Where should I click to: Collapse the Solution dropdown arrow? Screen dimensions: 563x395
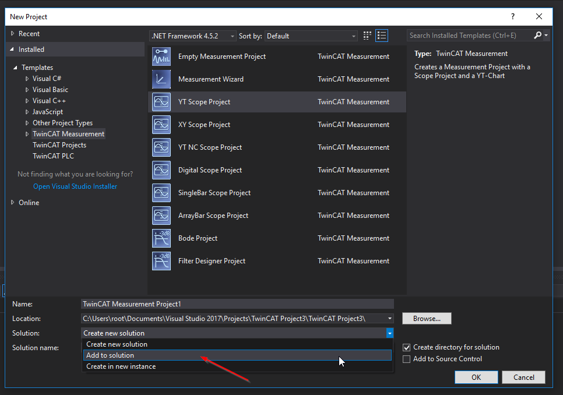pyautogui.click(x=389, y=333)
